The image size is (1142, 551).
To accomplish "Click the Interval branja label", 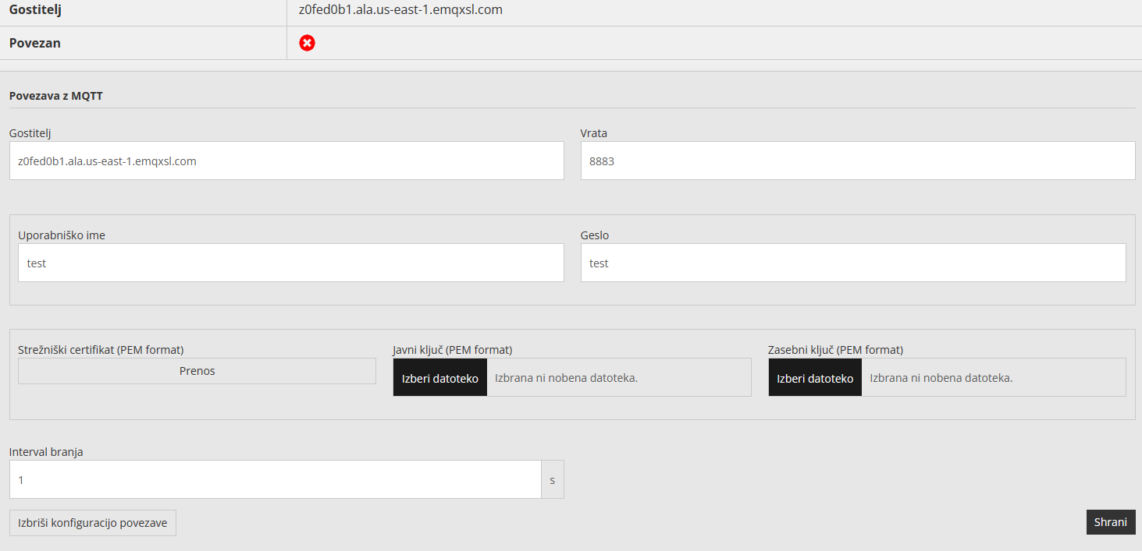I will [46, 452].
